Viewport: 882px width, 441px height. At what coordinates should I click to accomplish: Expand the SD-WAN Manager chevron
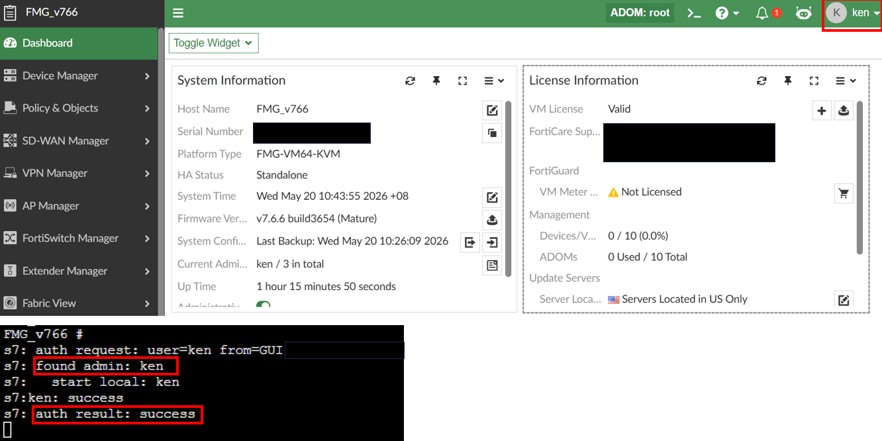pos(147,141)
